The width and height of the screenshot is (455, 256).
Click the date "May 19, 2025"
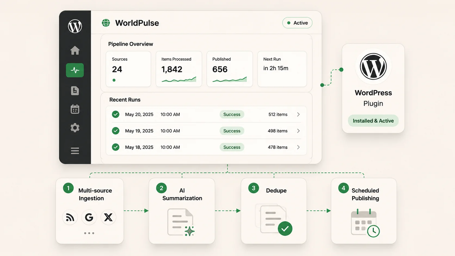(x=139, y=131)
